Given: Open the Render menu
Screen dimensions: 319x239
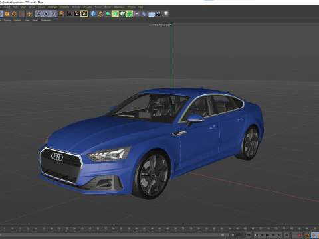Looking at the screenshot, I should [108, 7].
